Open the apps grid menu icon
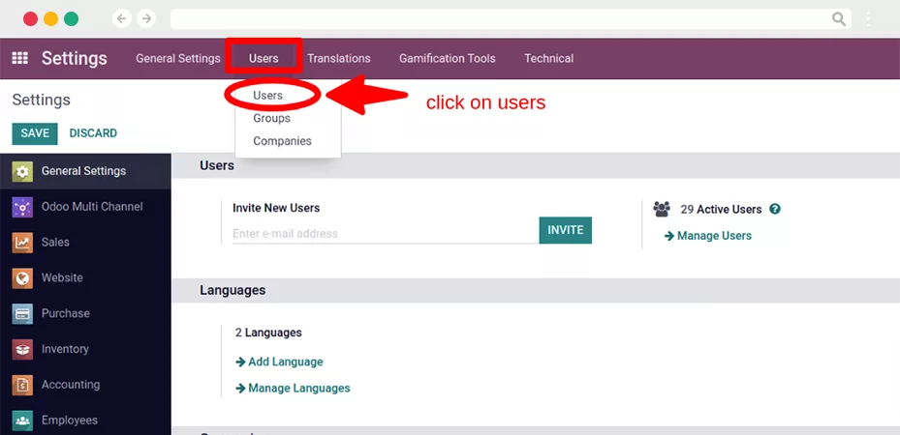This screenshot has width=900, height=435. [20, 58]
